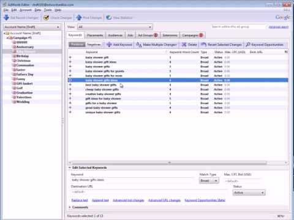Click the Check Changes checkmark icon

[47, 18]
